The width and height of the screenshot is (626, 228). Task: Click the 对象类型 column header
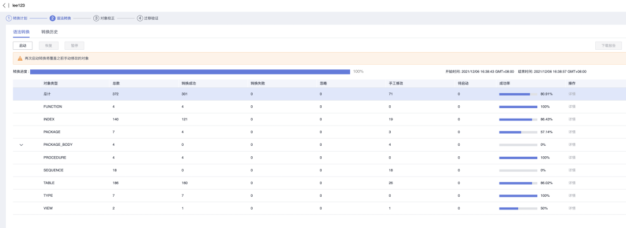pyautogui.click(x=50, y=83)
